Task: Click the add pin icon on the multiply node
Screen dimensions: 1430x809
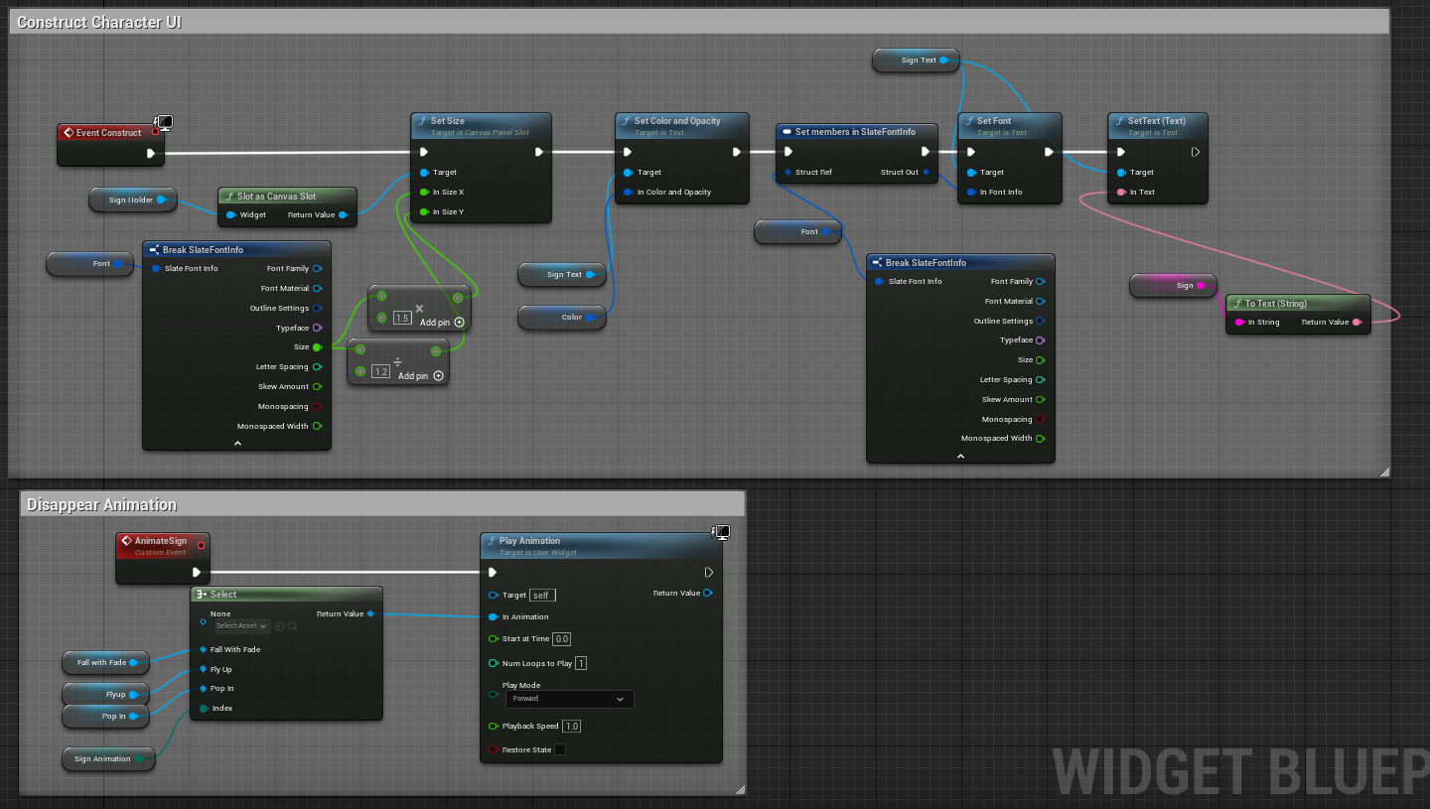Action: pyautogui.click(x=459, y=323)
